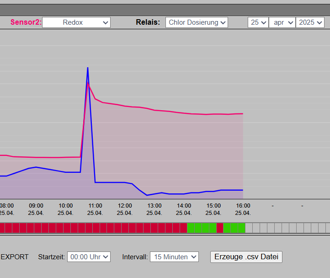Click the Startzeit label
330x278 pixels.
pyautogui.click(x=51, y=257)
